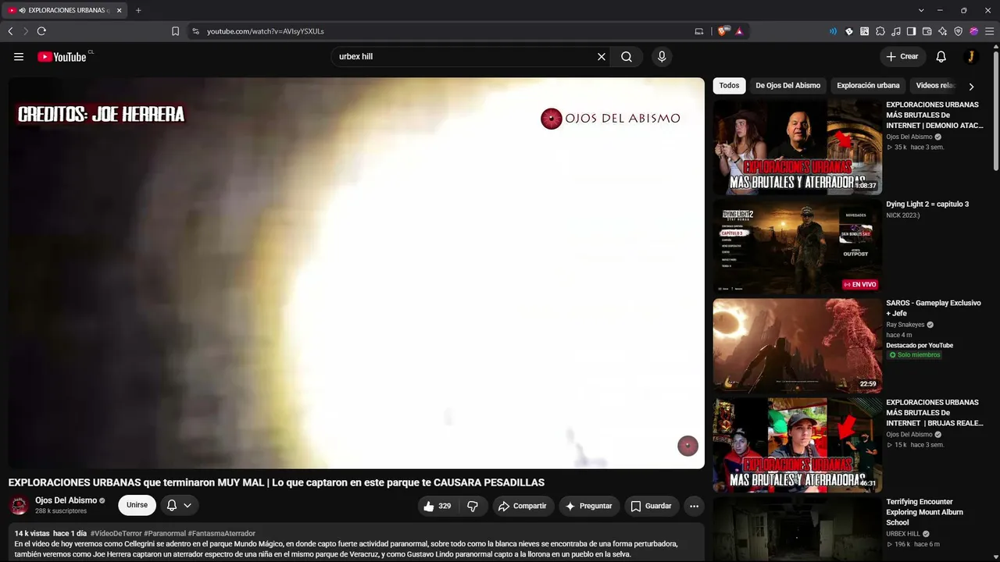This screenshot has height=562, width=1000.
Task: Select the Todos filter chip
Action: click(x=729, y=86)
